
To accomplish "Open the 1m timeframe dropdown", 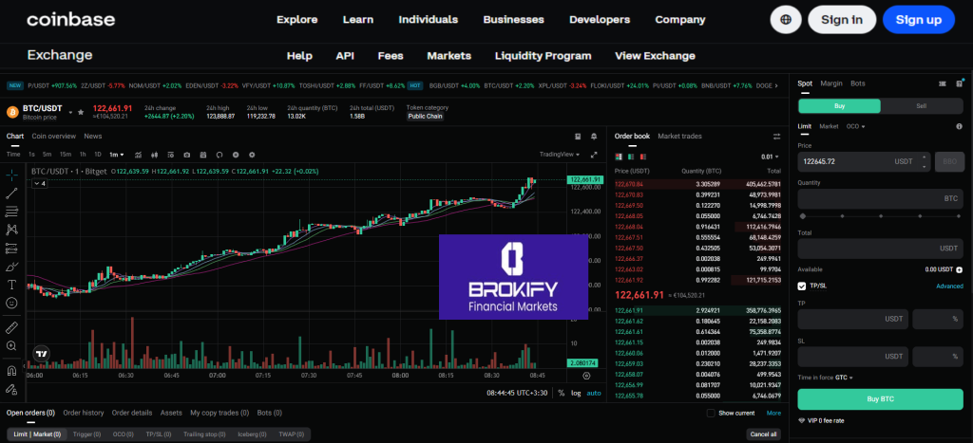I will coord(117,154).
